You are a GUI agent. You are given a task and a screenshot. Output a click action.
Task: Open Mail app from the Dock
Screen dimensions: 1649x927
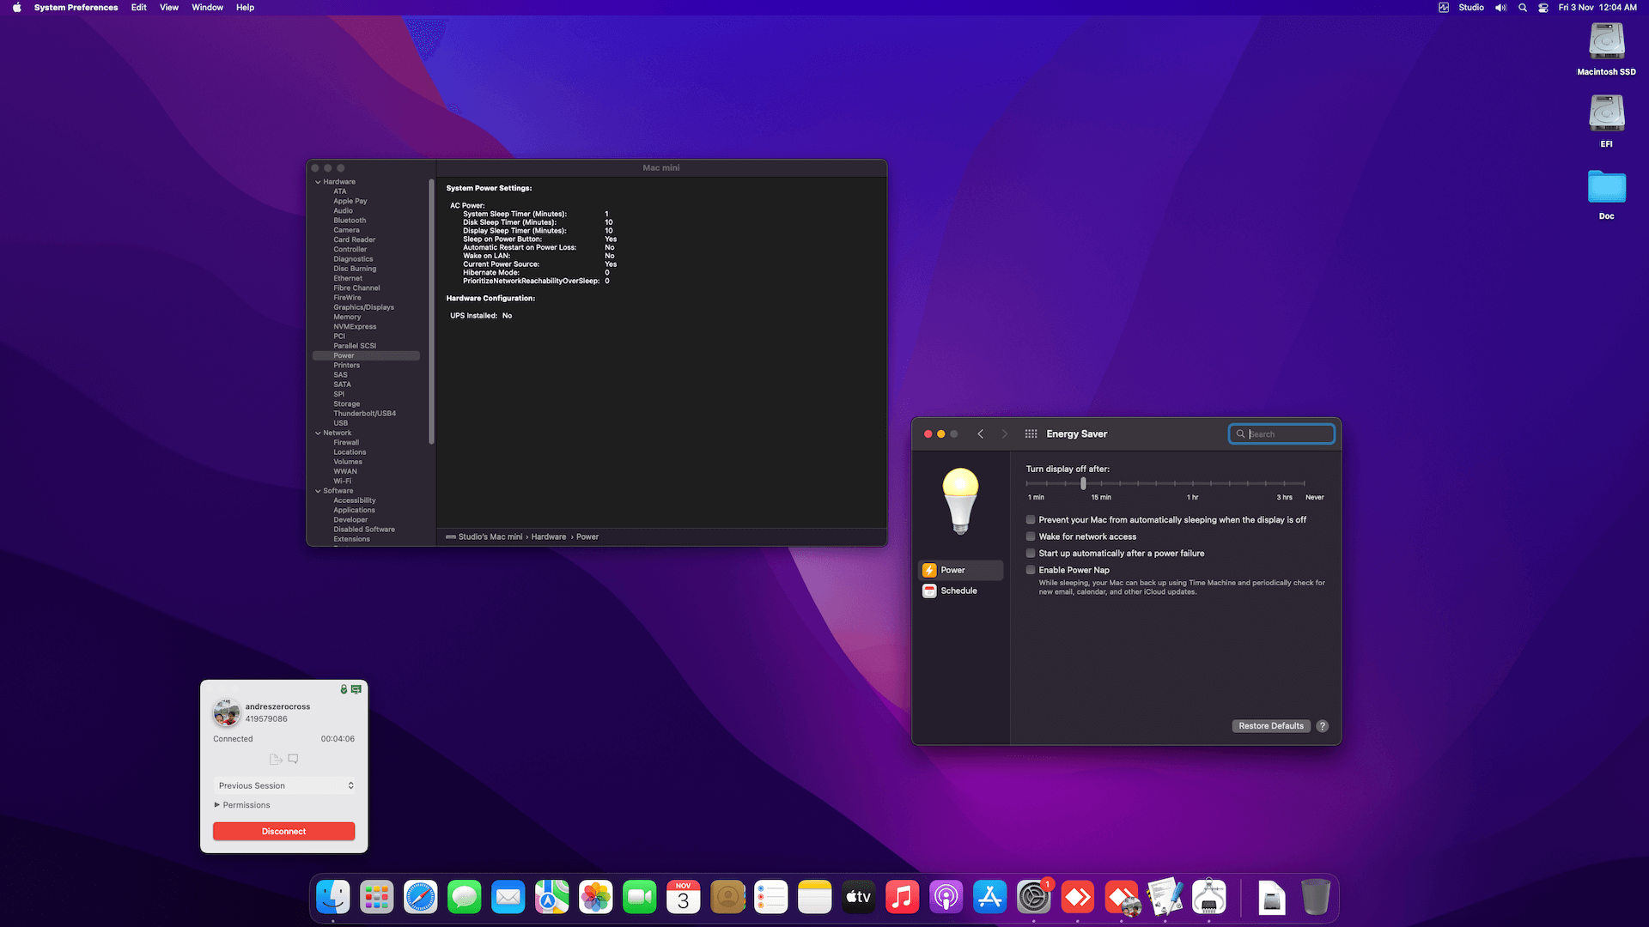[508, 898]
